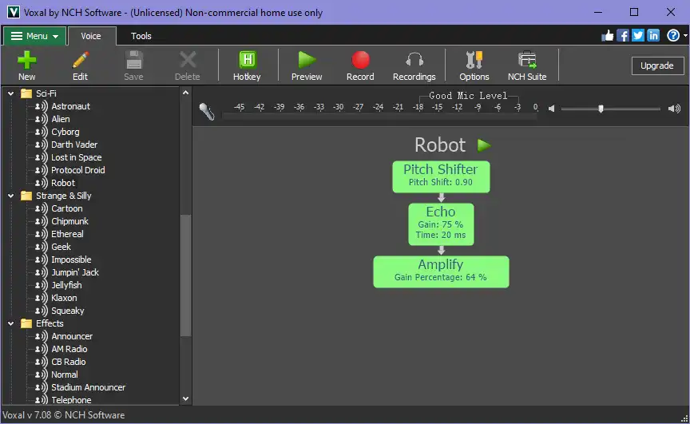Click the Upgrade button
690x424 pixels.
[657, 65]
